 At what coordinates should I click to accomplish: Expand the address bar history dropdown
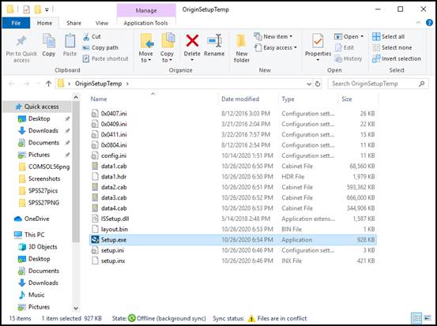pyautogui.click(x=309, y=84)
